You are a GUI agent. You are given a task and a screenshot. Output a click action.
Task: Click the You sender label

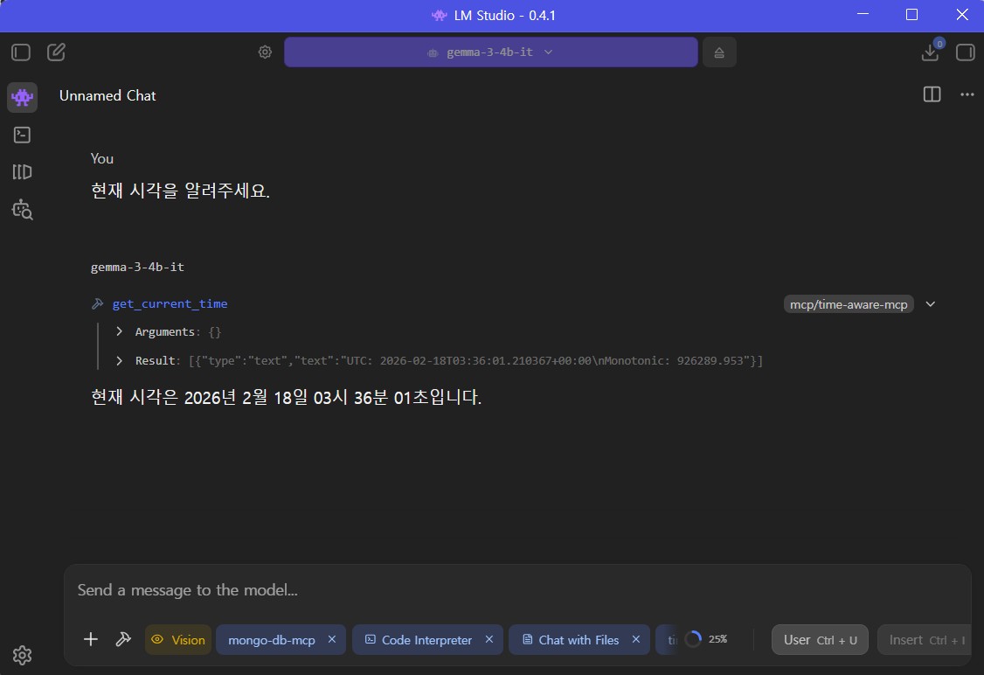[101, 158]
